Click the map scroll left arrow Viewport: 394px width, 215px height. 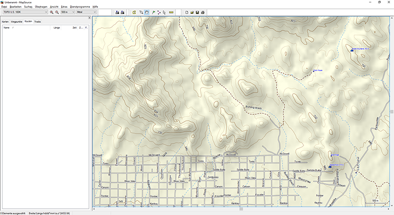point(94,209)
